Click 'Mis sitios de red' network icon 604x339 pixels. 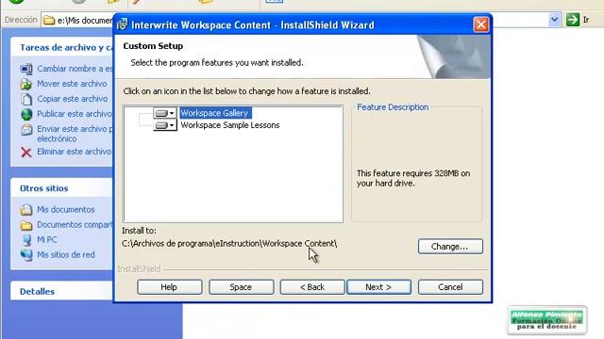[x=26, y=255]
